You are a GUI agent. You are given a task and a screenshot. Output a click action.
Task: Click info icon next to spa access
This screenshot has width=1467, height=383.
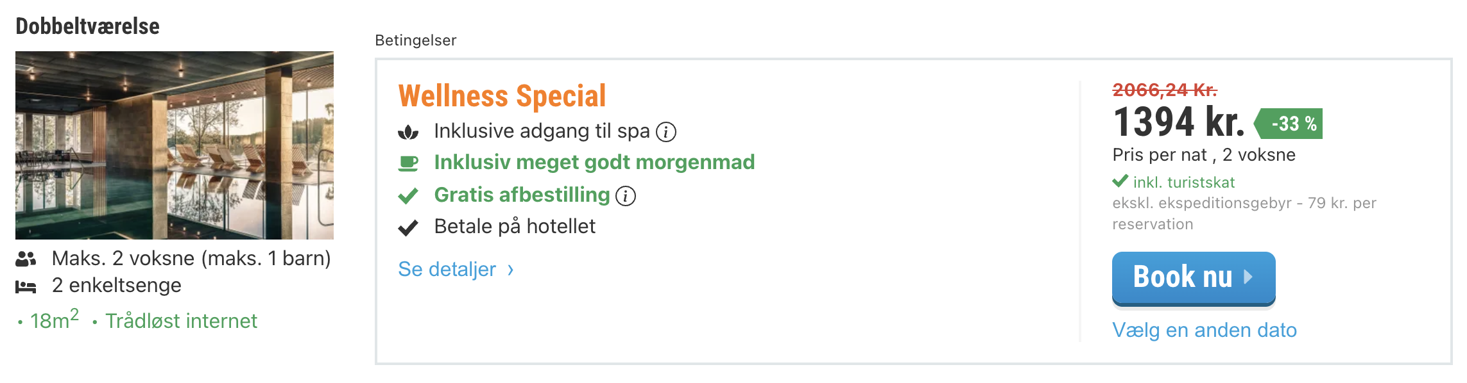click(666, 132)
